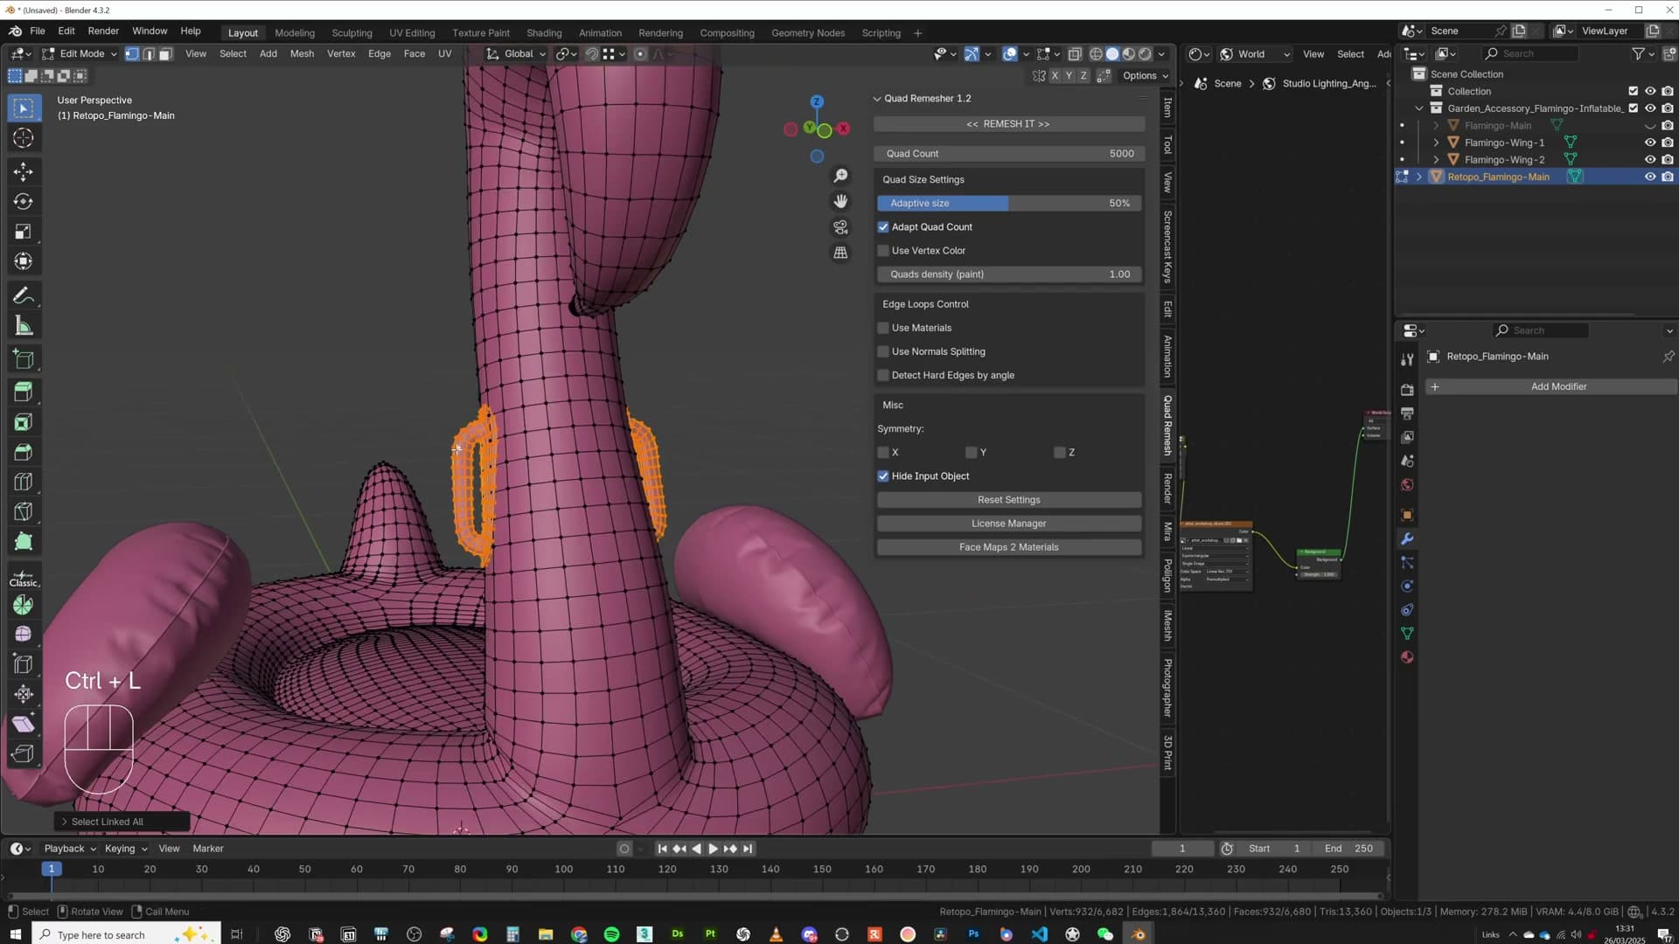The height and width of the screenshot is (944, 1679).
Task: Toggle camera view icon in viewport
Action: pos(840,226)
